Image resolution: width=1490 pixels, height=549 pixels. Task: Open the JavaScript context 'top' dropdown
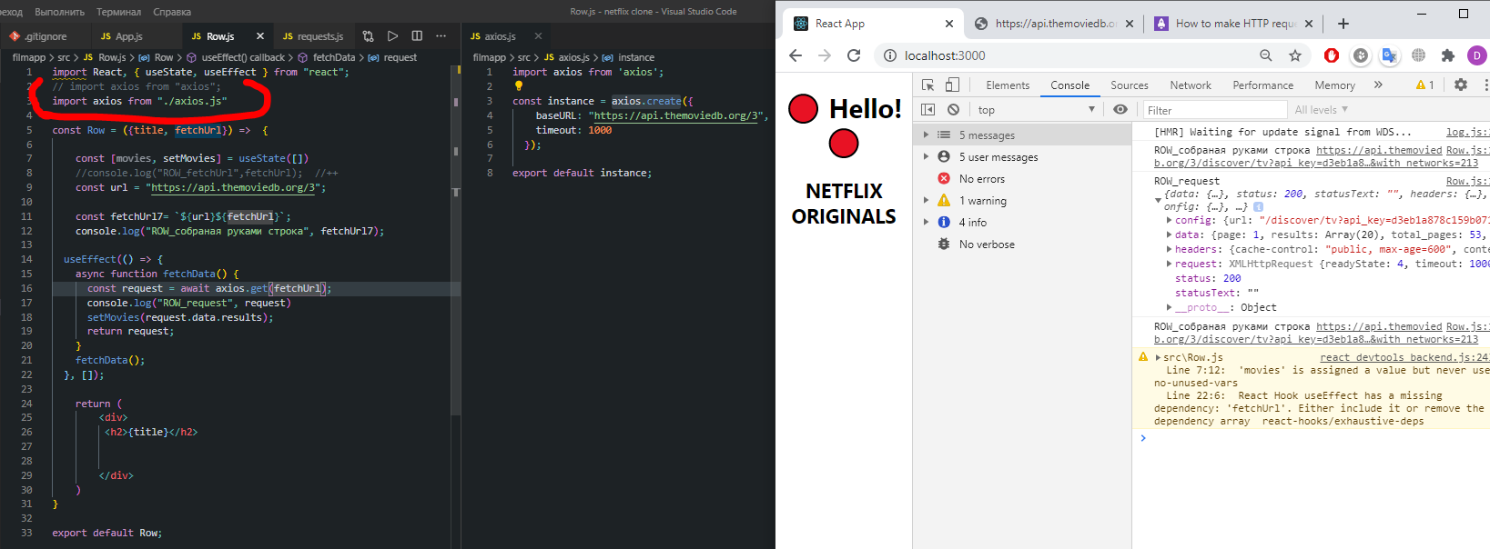(1037, 109)
